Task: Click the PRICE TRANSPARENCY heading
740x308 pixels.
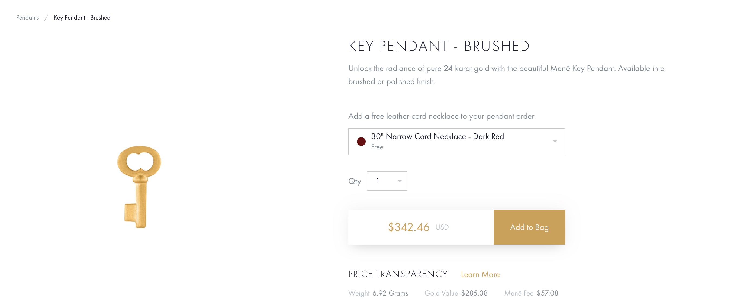Action: pyautogui.click(x=398, y=274)
